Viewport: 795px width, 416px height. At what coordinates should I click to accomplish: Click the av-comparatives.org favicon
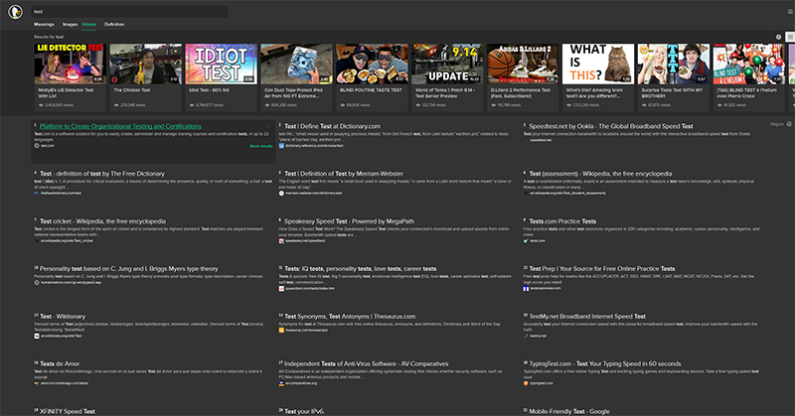pos(281,383)
